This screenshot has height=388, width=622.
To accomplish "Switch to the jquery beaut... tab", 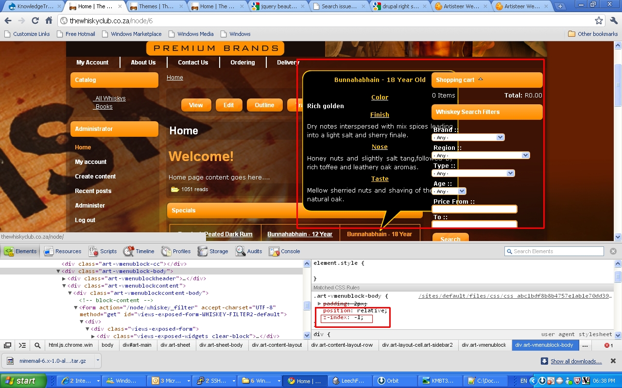I will [x=277, y=7].
